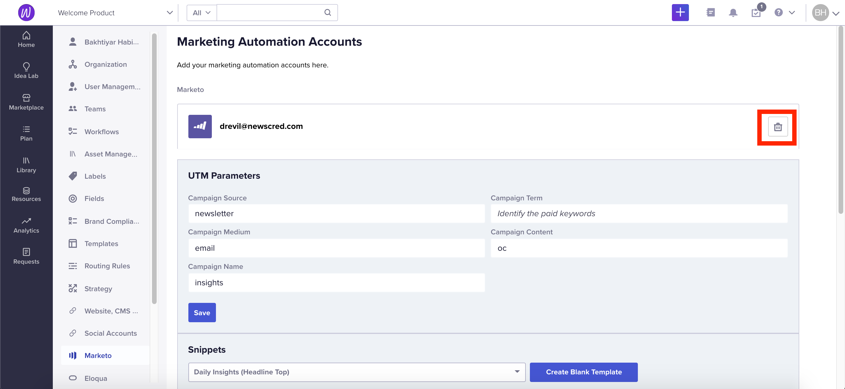This screenshot has width=845, height=389.
Task: Select Brand Compliance in settings menu
Action: coord(105,221)
